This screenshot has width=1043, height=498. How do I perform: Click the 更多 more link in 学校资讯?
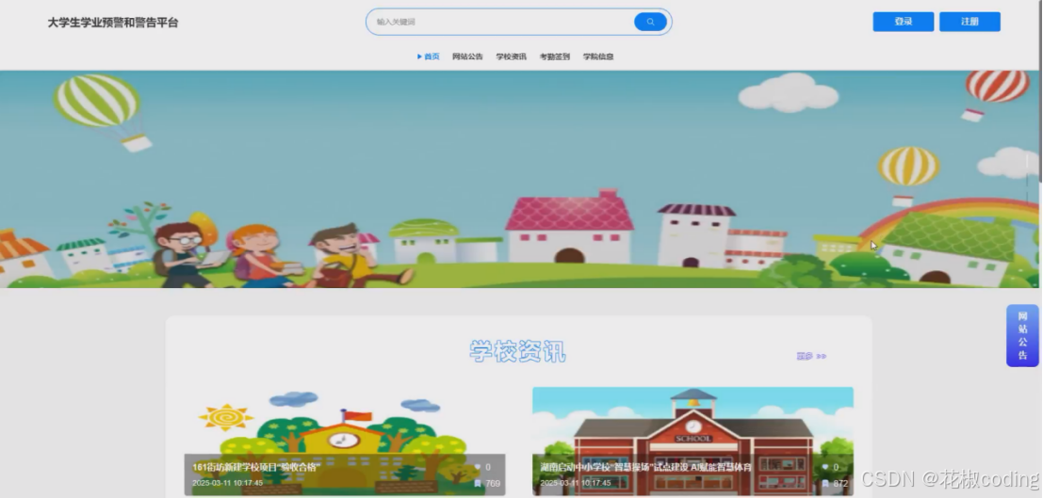tap(811, 357)
